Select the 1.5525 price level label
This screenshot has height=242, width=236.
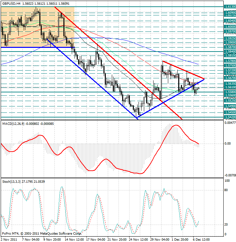pyautogui.click(x=230, y=101)
